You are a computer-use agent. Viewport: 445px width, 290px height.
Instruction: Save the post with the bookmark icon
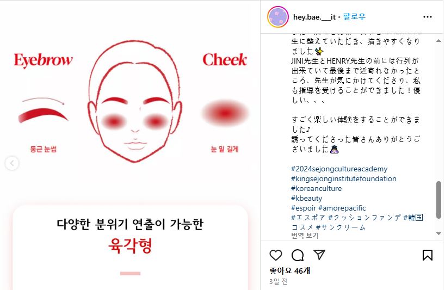[428, 255]
